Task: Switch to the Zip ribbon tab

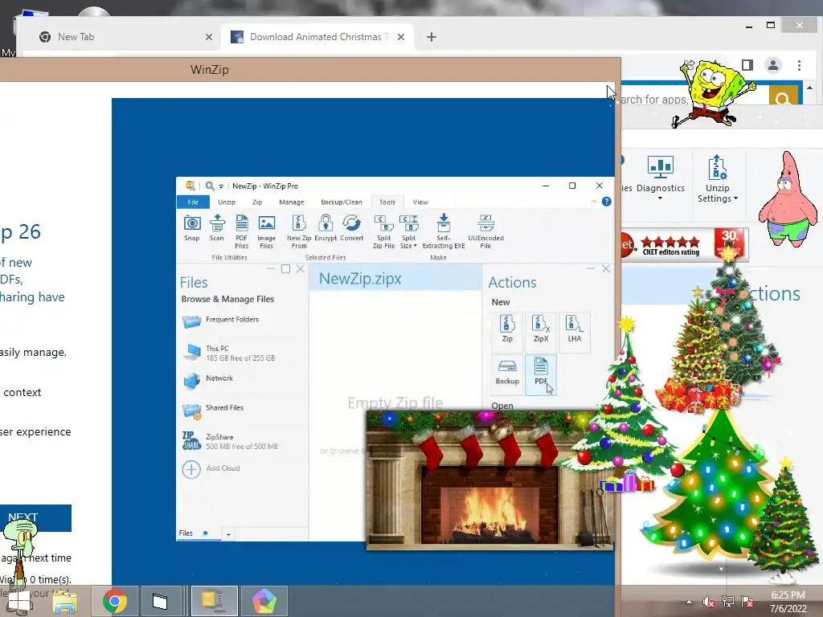Action: [257, 202]
